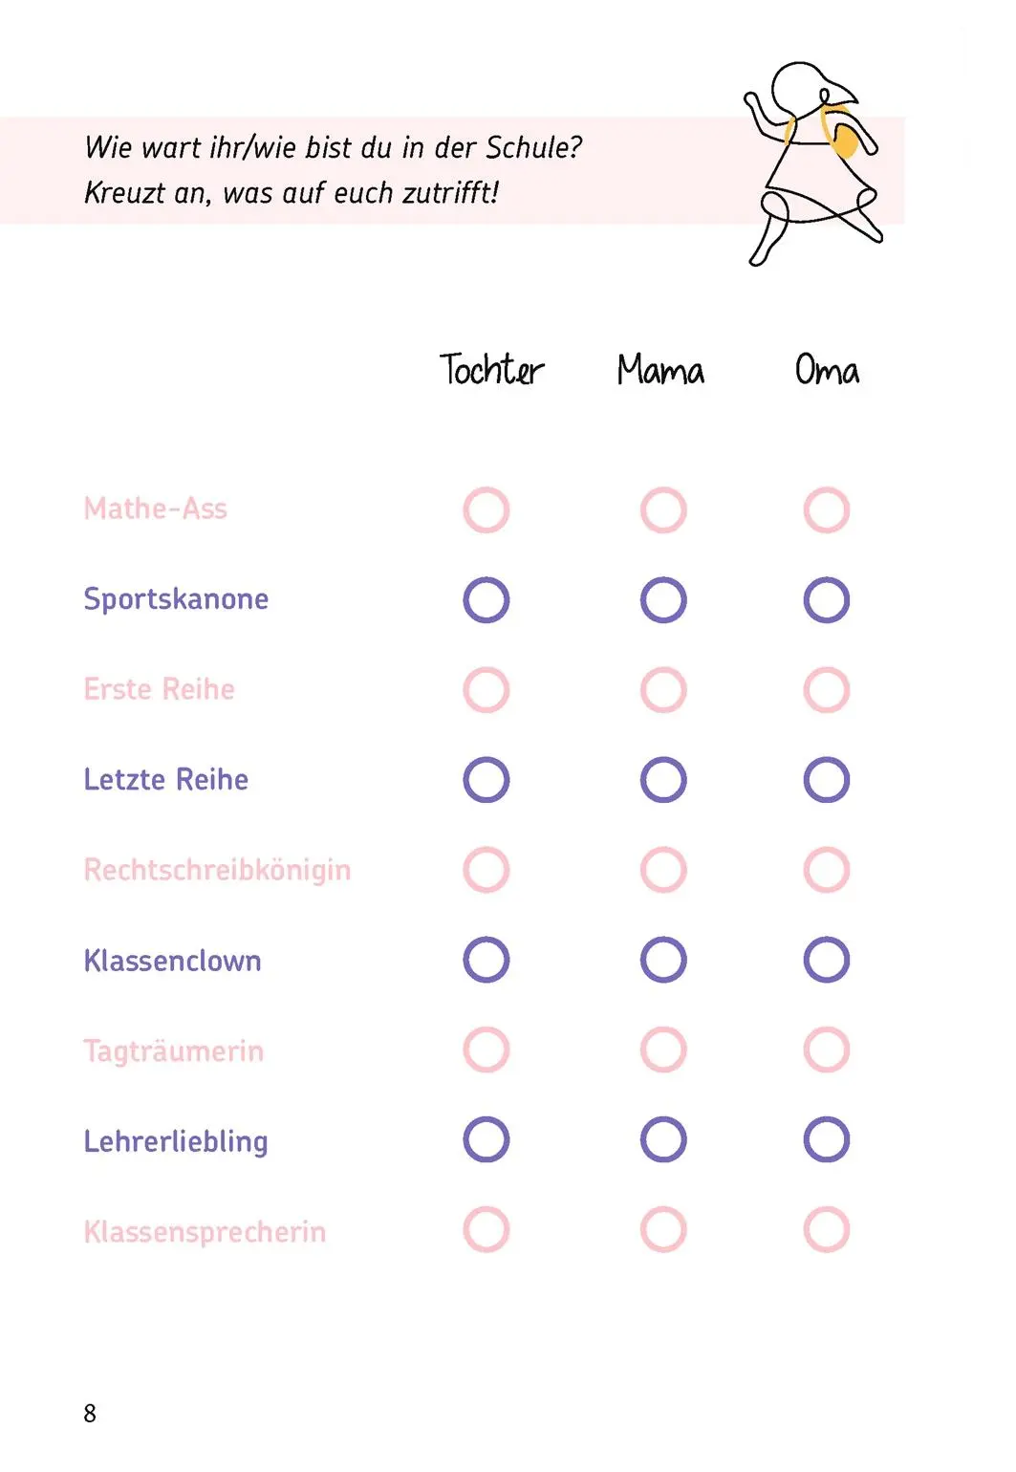The width and height of the screenshot is (1016, 1472).
Task: Select Erste Reihe circle for Oma
Action: pos(827,690)
